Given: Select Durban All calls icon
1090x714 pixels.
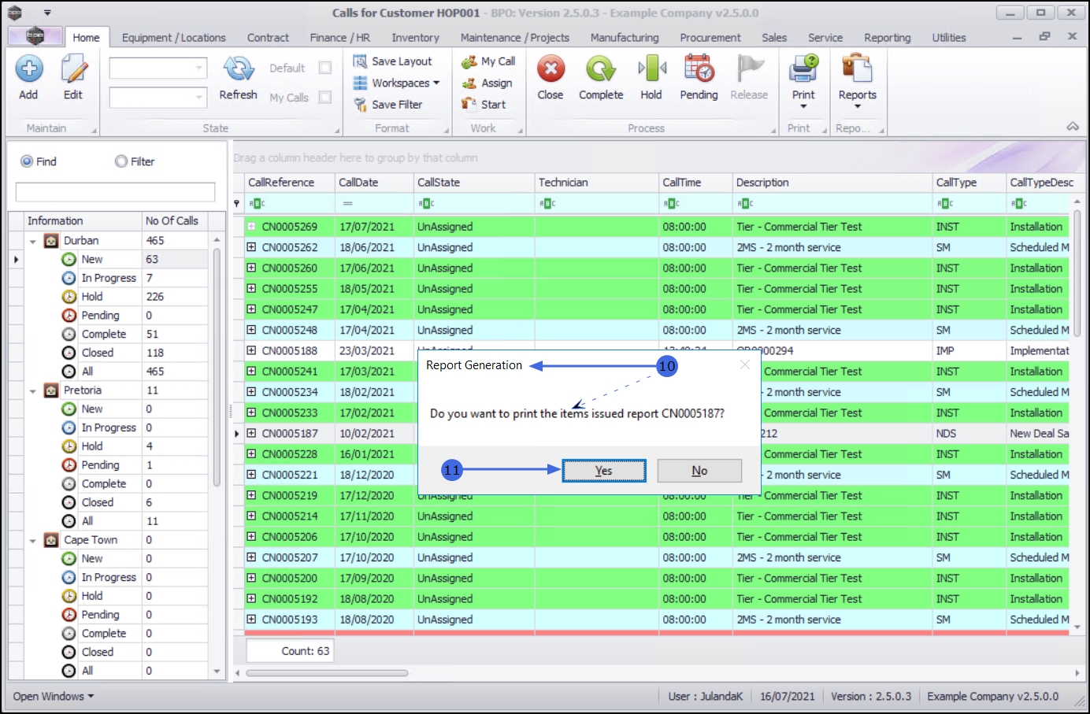Looking at the screenshot, I should point(69,372).
